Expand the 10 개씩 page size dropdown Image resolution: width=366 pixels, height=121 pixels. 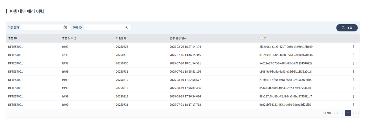329,113
